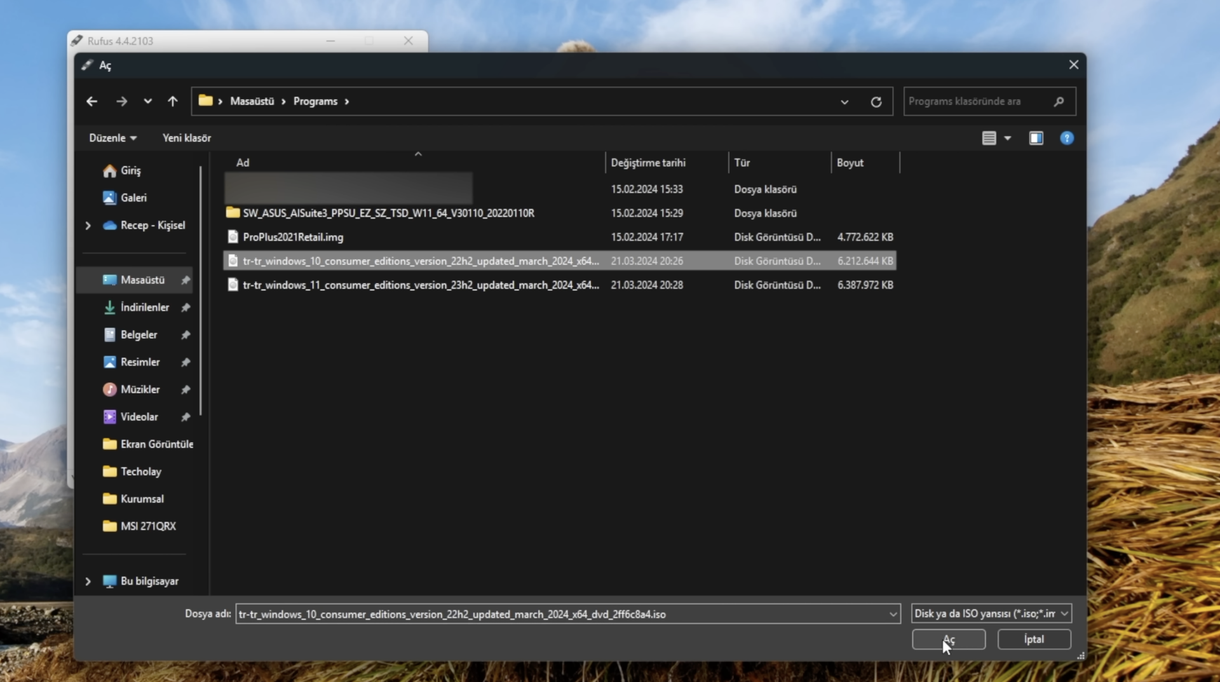Viewport: 1220px width, 682px height.
Task: Refresh the Programs folder contents
Action: coord(876,101)
